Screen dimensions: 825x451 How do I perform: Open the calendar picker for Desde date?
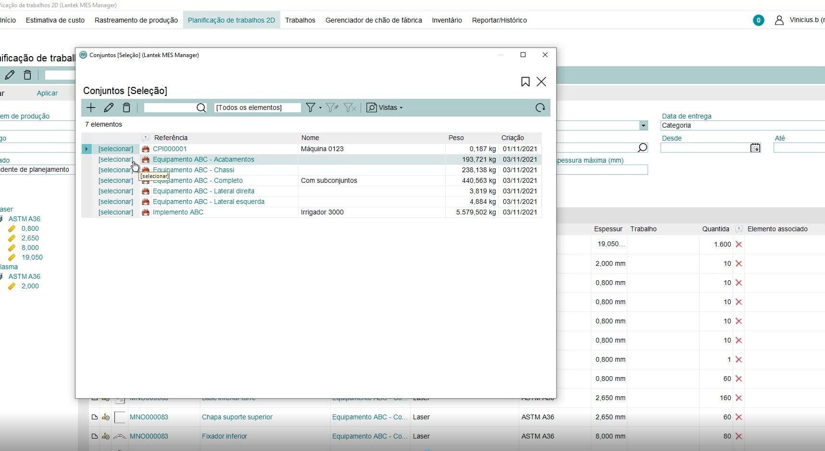tap(755, 147)
